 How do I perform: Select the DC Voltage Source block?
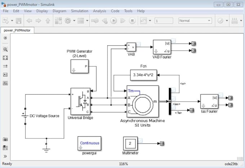click(x=25, y=116)
